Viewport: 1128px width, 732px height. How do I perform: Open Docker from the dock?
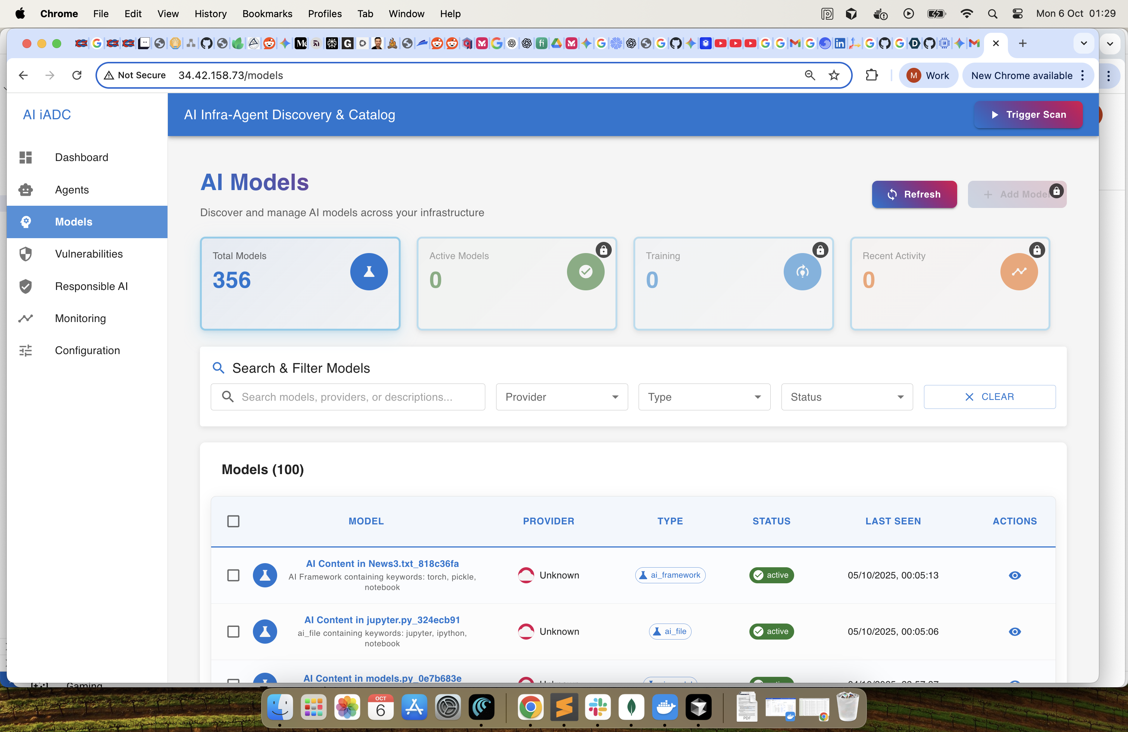click(665, 708)
